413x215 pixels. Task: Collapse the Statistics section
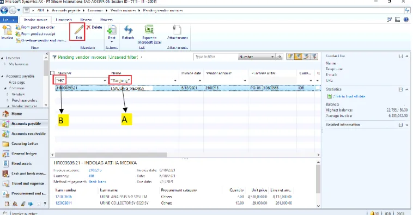406,89
